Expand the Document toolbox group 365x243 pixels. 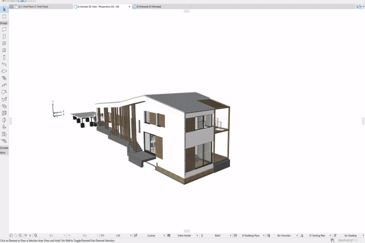tap(4, 148)
